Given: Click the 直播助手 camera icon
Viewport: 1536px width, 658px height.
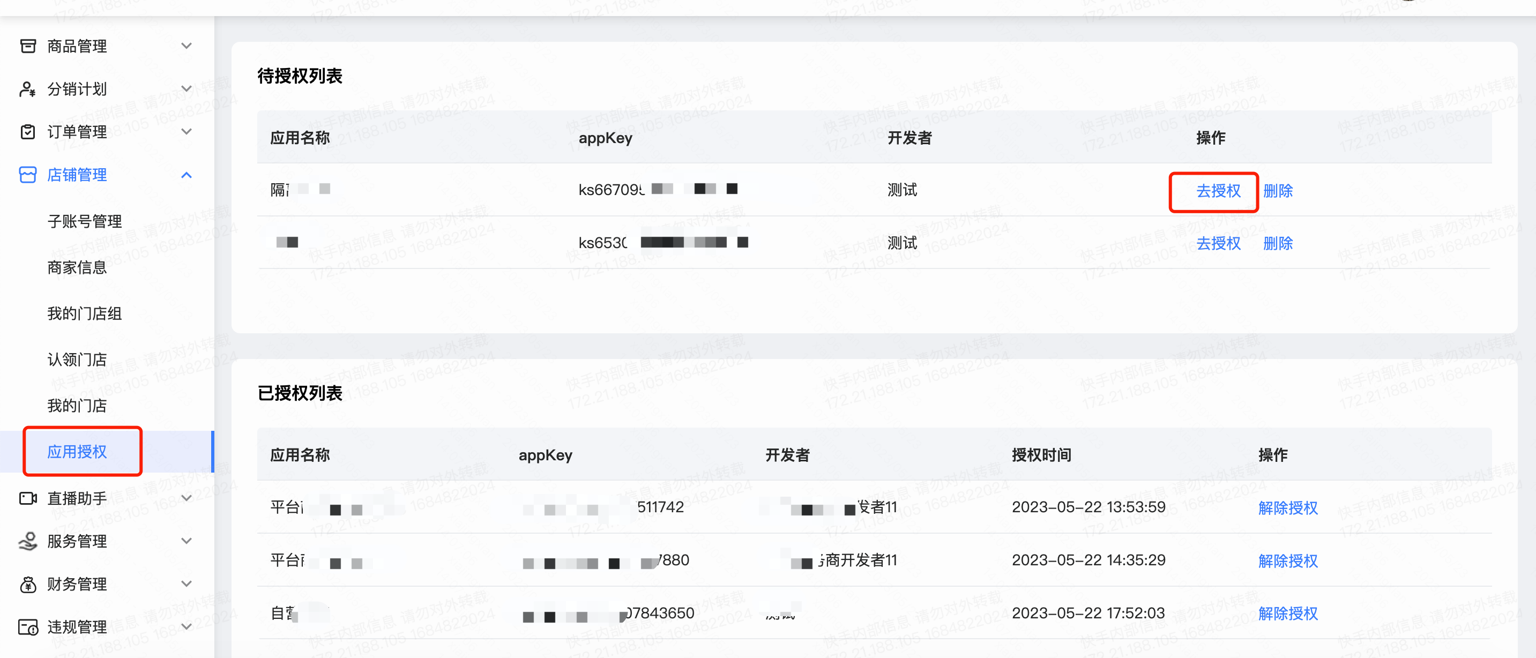Looking at the screenshot, I should [27, 498].
